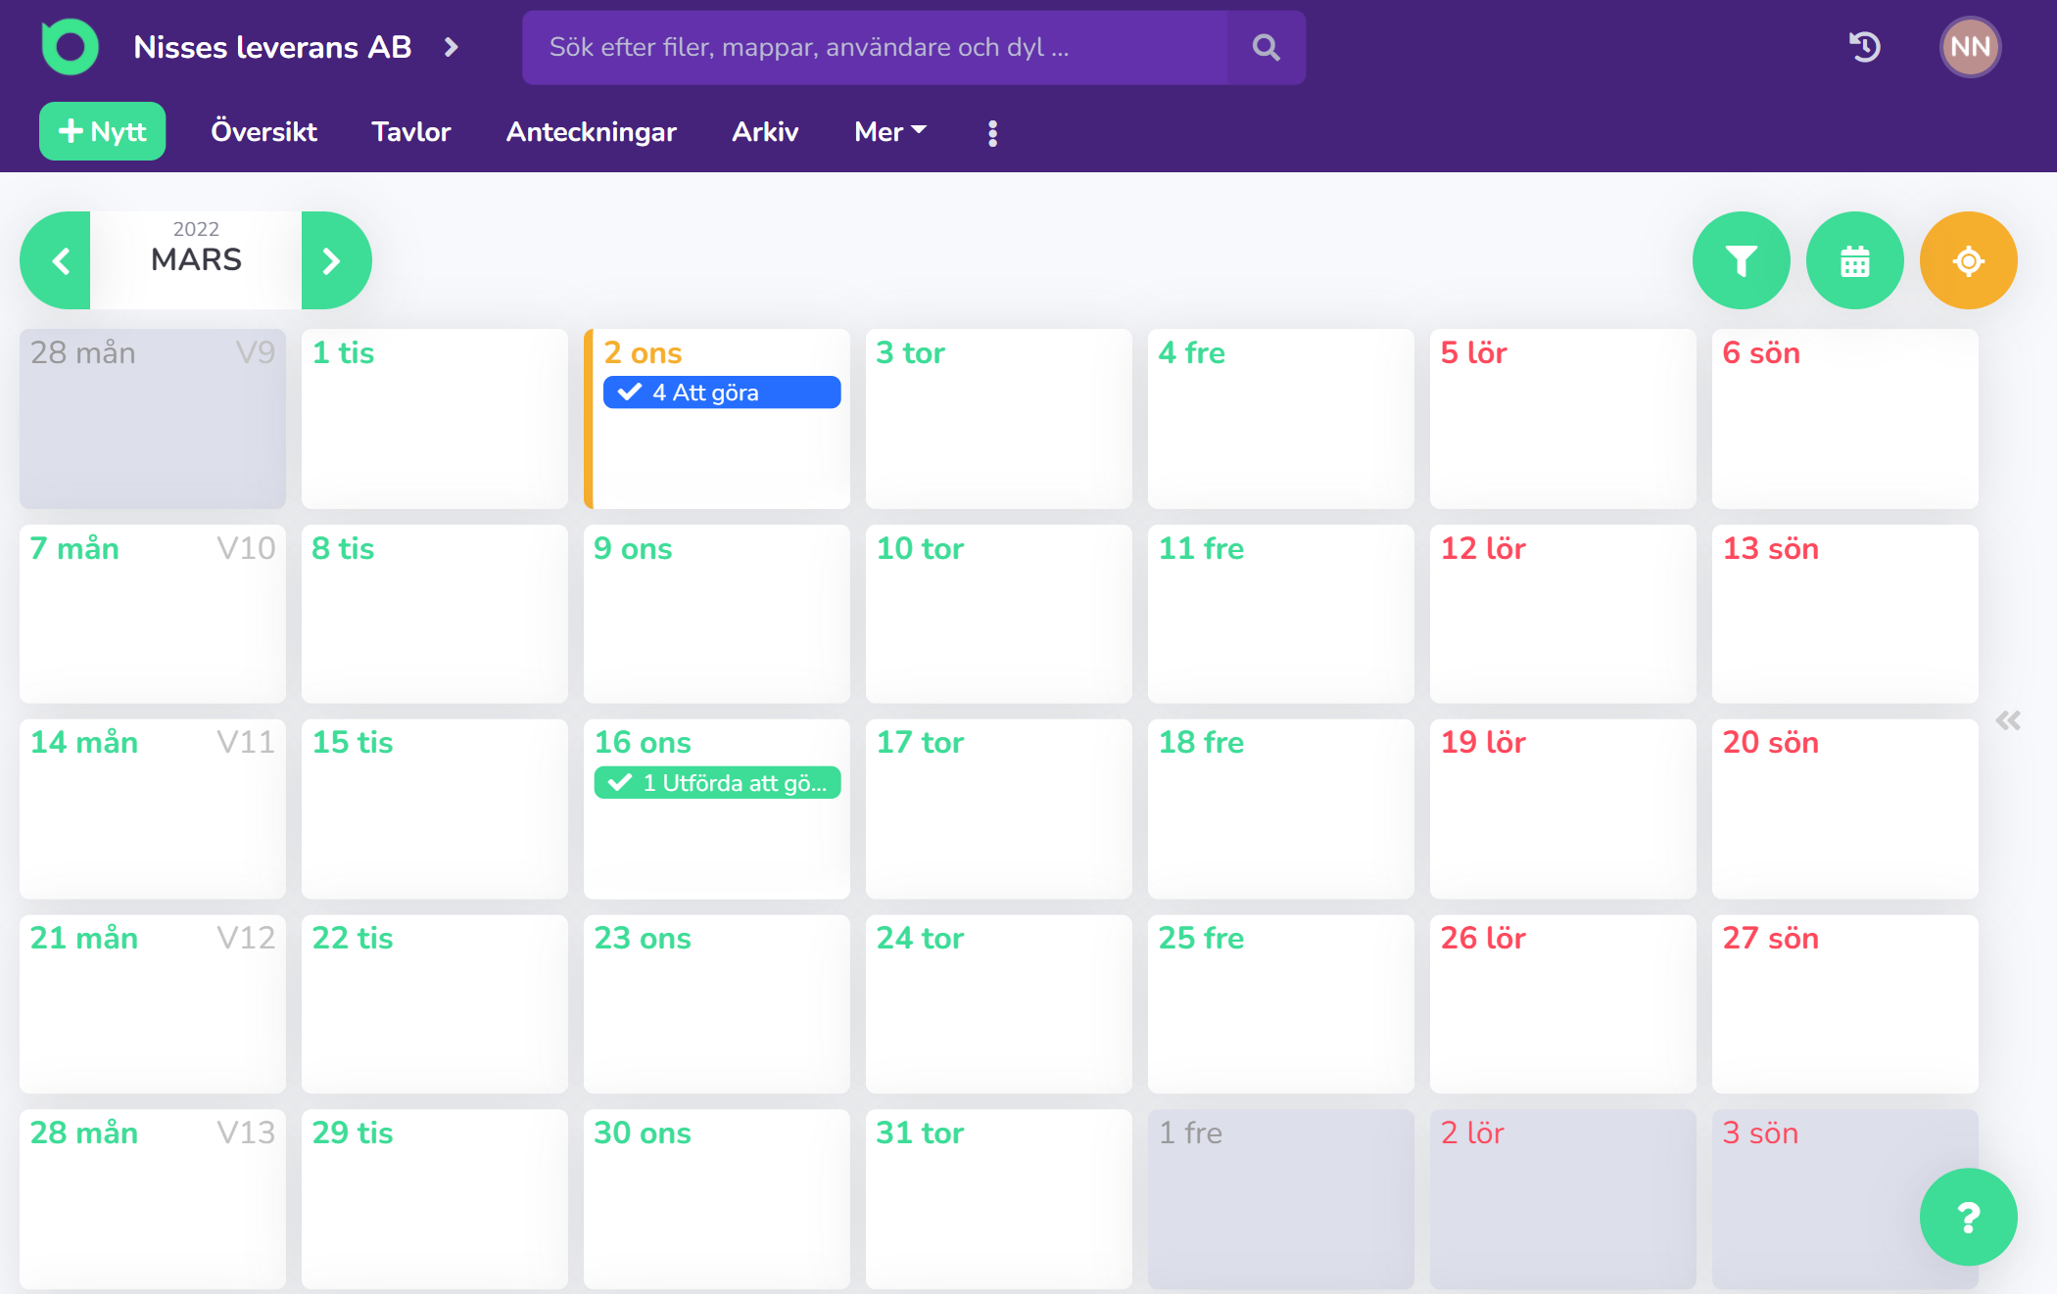The width and height of the screenshot is (2057, 1294).
Task: Open the Tavlor tab
Action: 411,131
